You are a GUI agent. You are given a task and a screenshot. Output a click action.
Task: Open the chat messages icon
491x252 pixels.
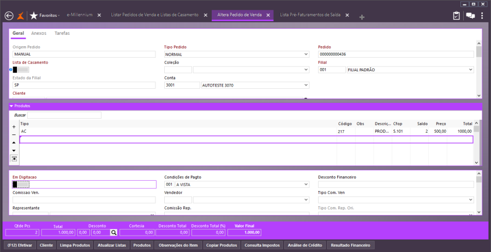click(x=470, y=16)
